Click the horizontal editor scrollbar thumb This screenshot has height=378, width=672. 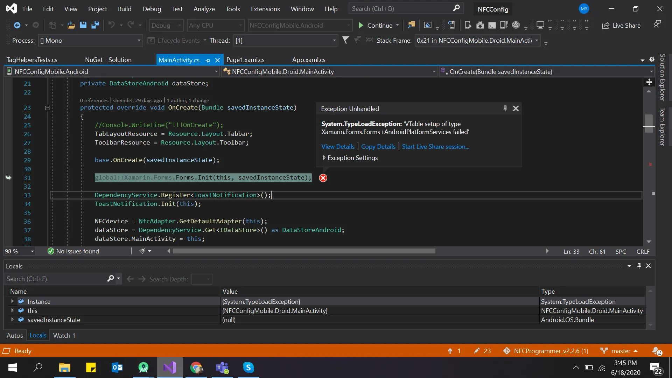[304, 251]
